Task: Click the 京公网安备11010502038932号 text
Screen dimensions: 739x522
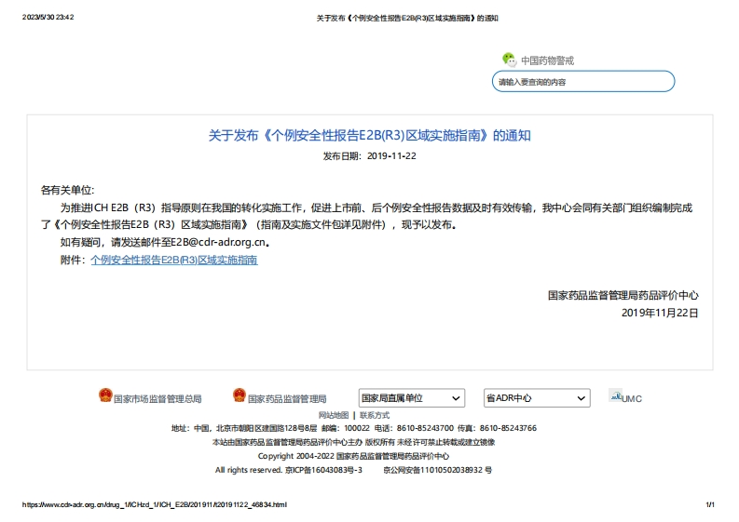Action: [x=438, y=470]
